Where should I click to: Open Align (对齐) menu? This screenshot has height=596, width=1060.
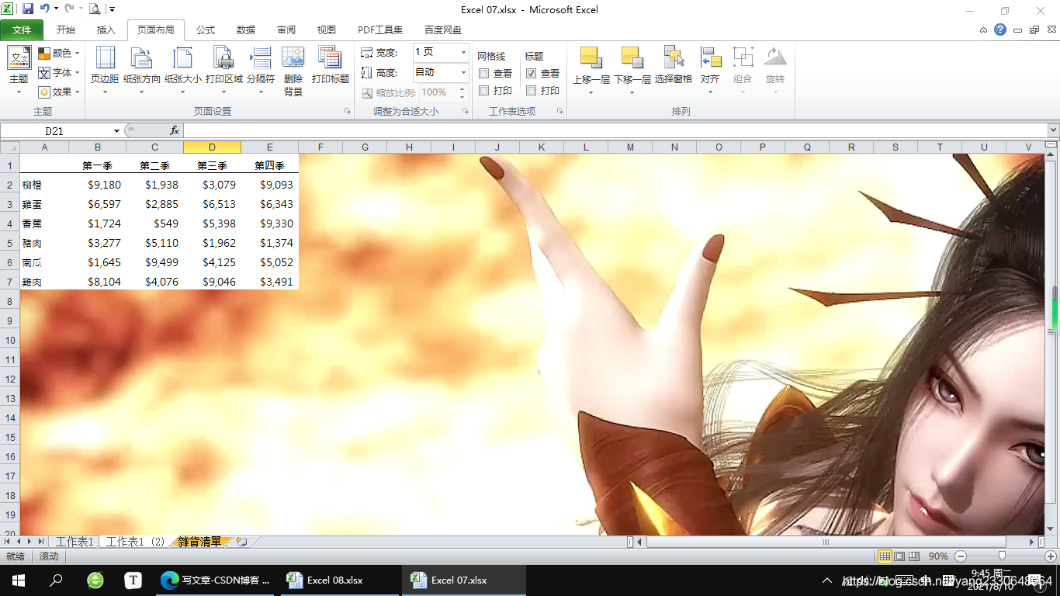click(710, 70)
